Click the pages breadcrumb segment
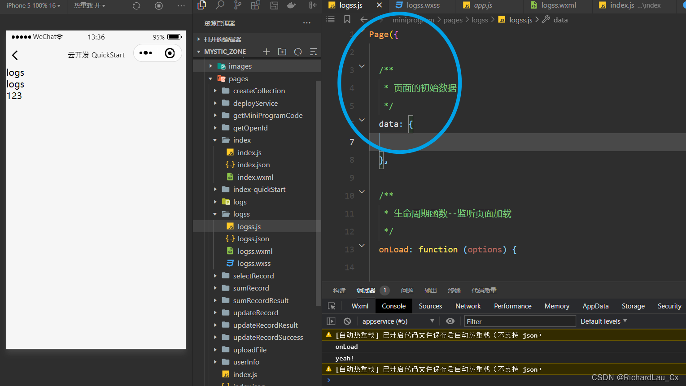686x386 pixels. pyautogui.click(x=453, y=20)
